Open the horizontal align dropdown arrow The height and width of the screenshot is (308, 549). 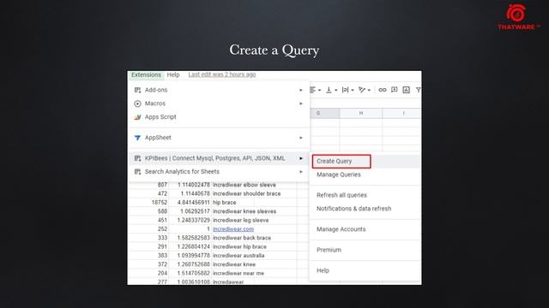(320, 91)
